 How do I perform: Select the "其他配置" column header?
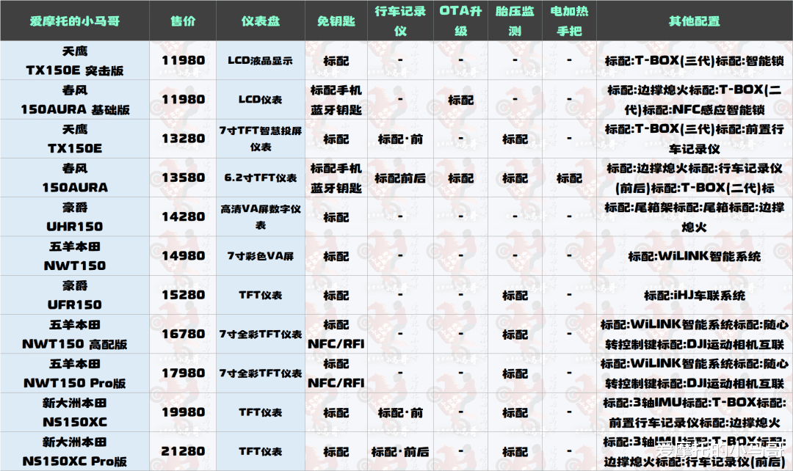[695, 21]
